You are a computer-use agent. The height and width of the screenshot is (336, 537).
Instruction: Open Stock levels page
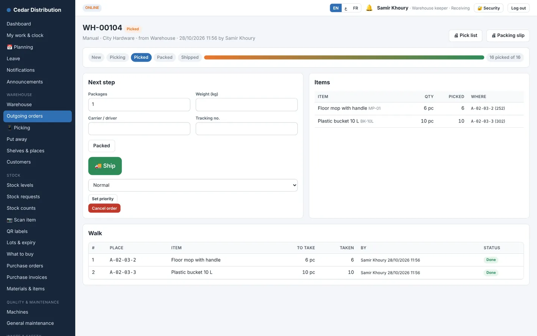coord(37,185)
